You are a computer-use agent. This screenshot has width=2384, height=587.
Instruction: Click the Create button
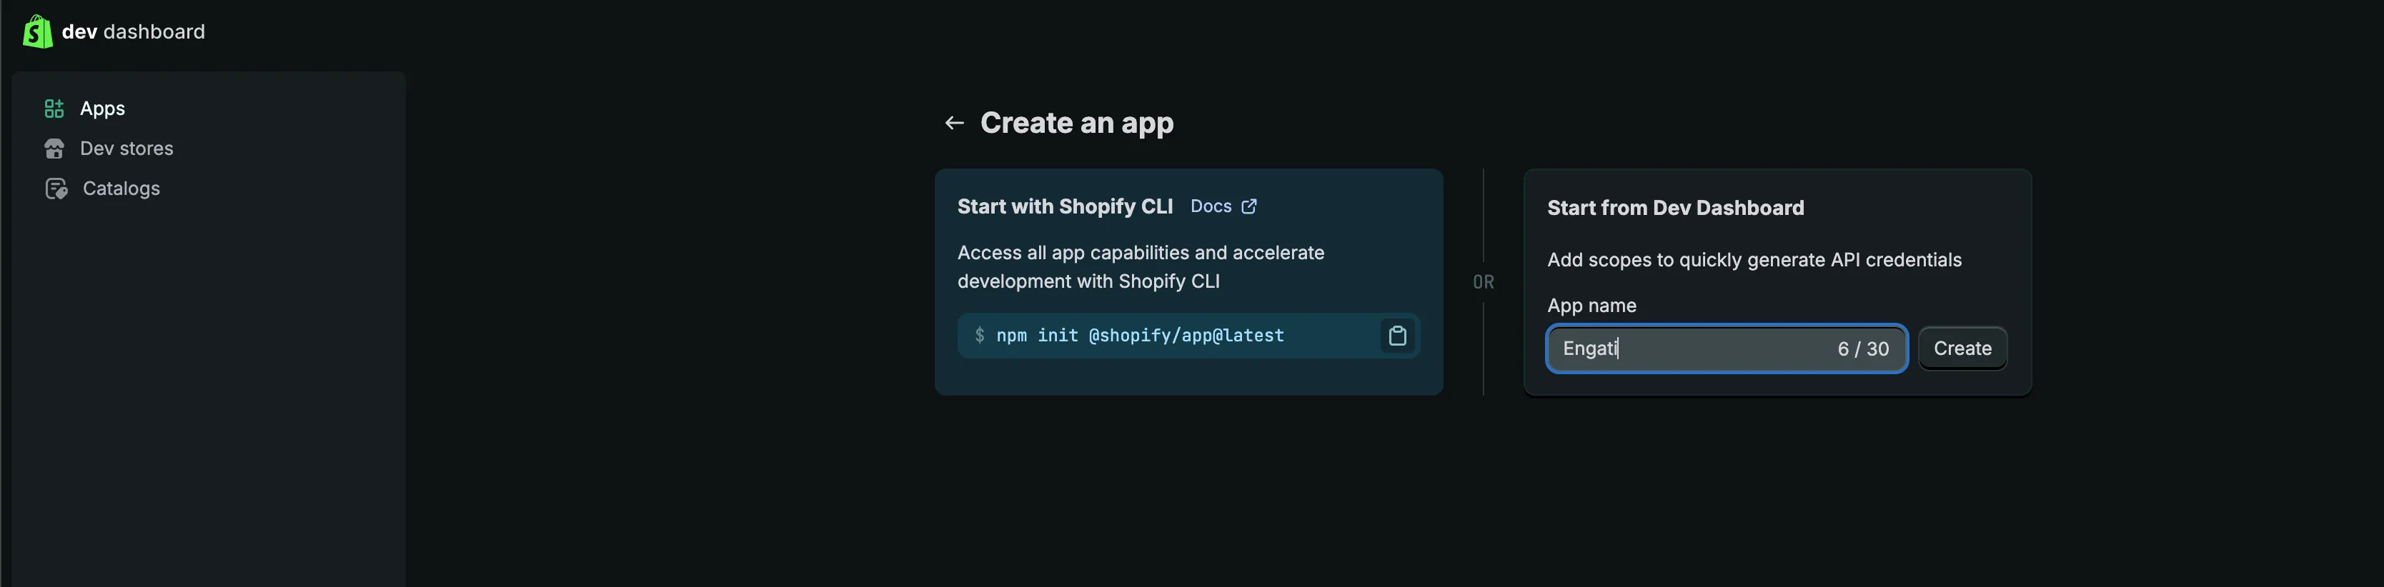[1963, 348]
